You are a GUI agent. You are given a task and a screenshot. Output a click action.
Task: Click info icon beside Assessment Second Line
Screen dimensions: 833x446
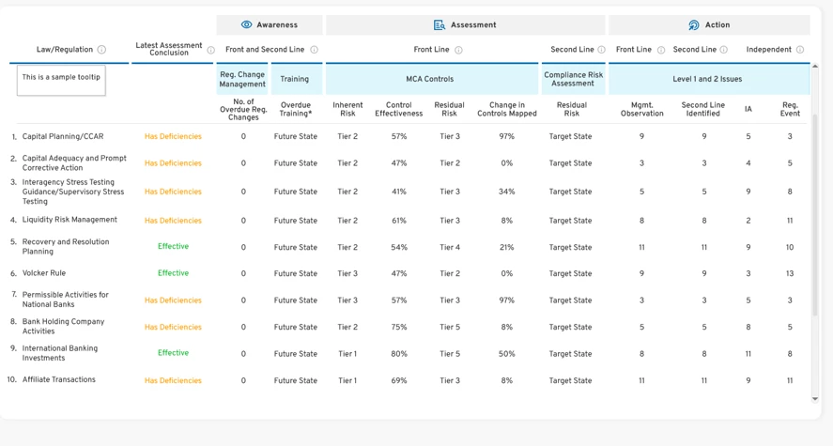601,50
